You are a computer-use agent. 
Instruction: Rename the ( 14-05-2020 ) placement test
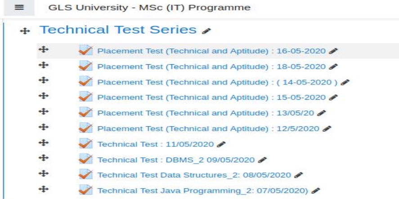point(345,82)
